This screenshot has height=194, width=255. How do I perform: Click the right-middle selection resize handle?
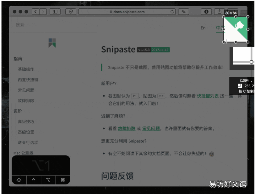tap(248, 29)
